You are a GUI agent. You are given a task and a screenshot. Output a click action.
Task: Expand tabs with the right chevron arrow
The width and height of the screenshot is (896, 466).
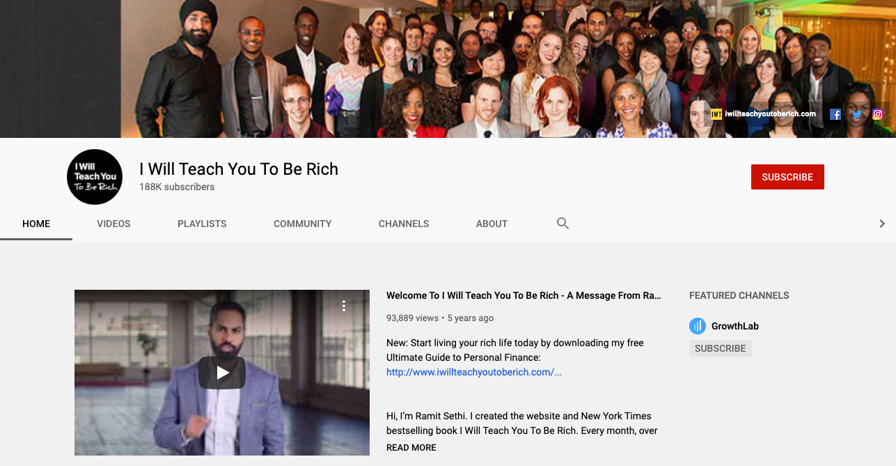(882, 224)
